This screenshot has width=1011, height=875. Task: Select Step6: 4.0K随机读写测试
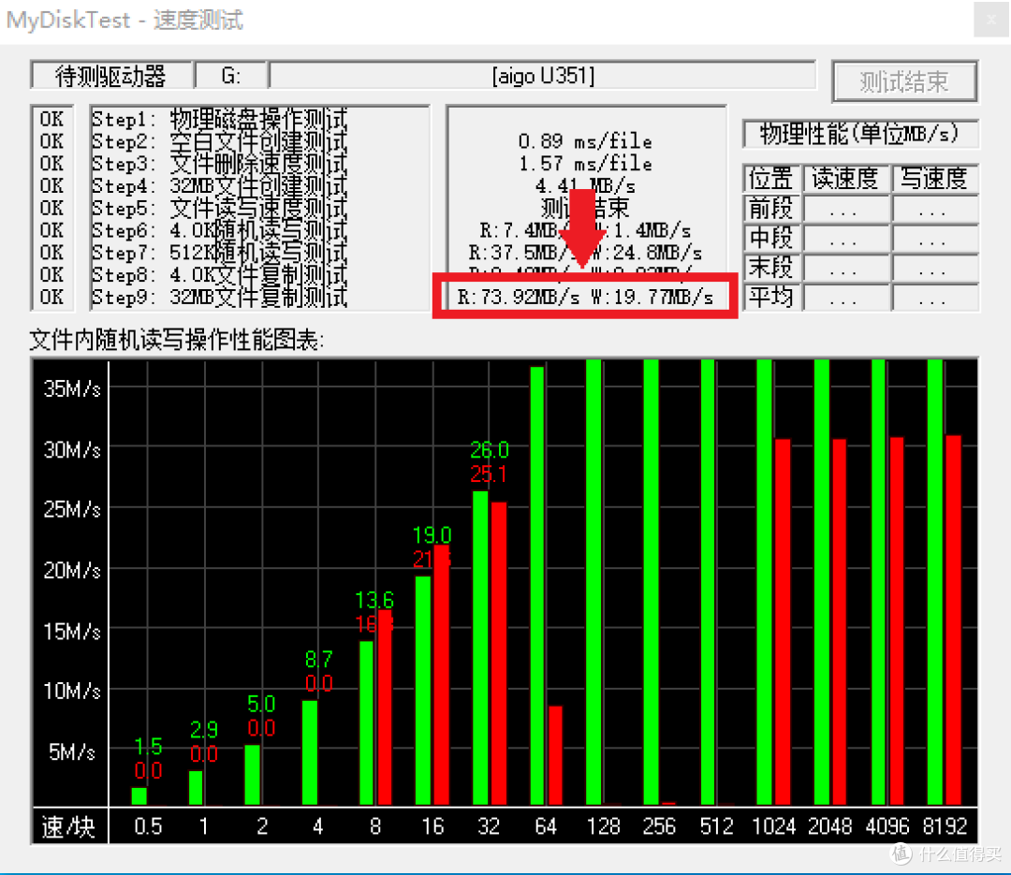click(x=219, y=230)
